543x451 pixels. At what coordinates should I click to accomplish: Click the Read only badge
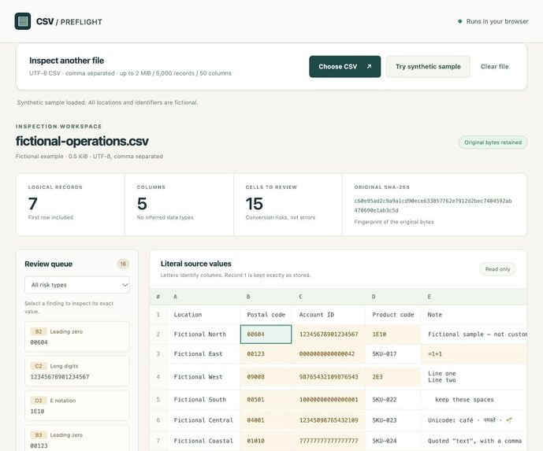coord(497,269)
